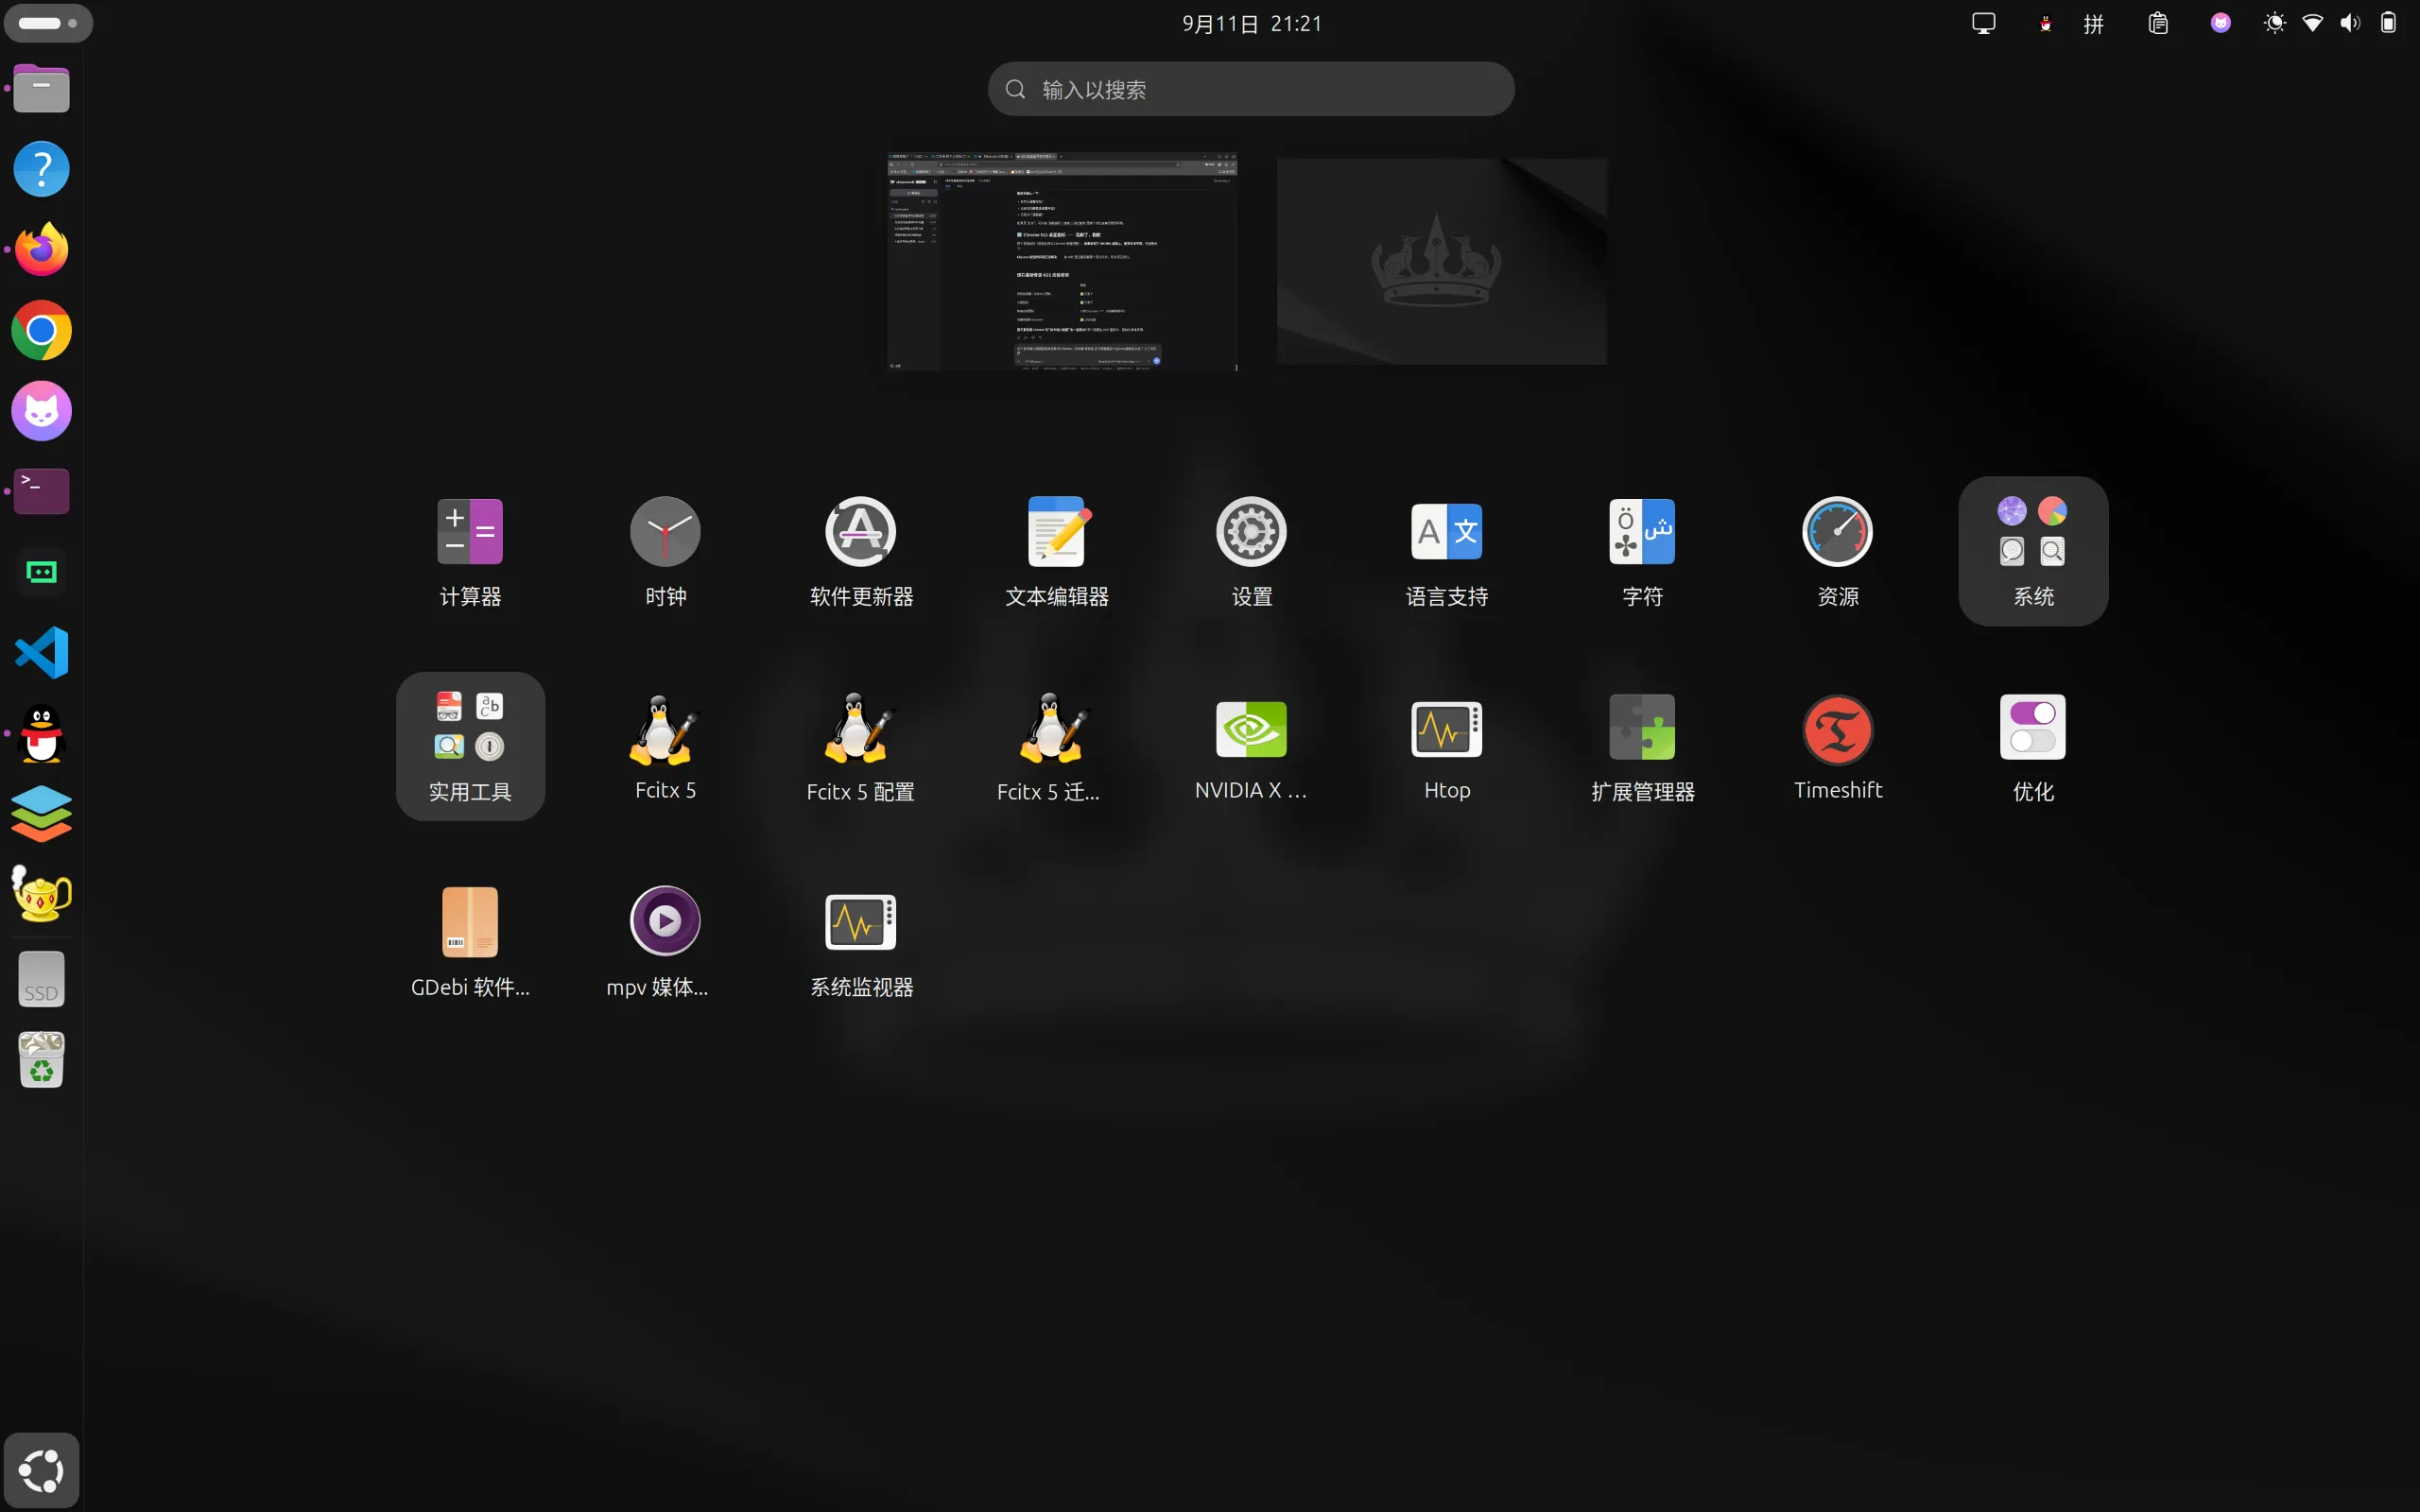Screen dimensions: 2420x1512
Task: Open the Htop app
Action: tap(1447, 746)
